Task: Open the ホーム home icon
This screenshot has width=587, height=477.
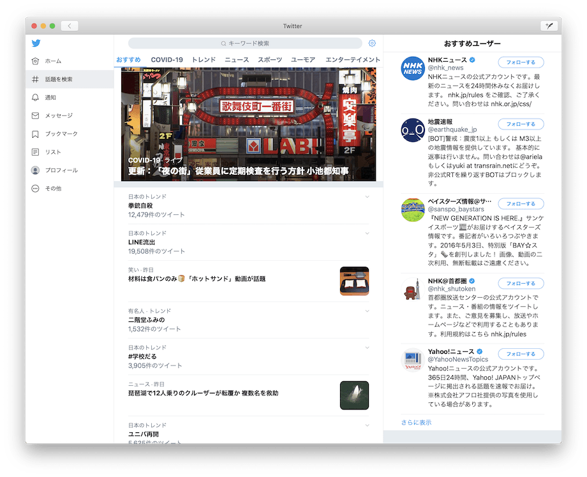Action: click(35, 61)
